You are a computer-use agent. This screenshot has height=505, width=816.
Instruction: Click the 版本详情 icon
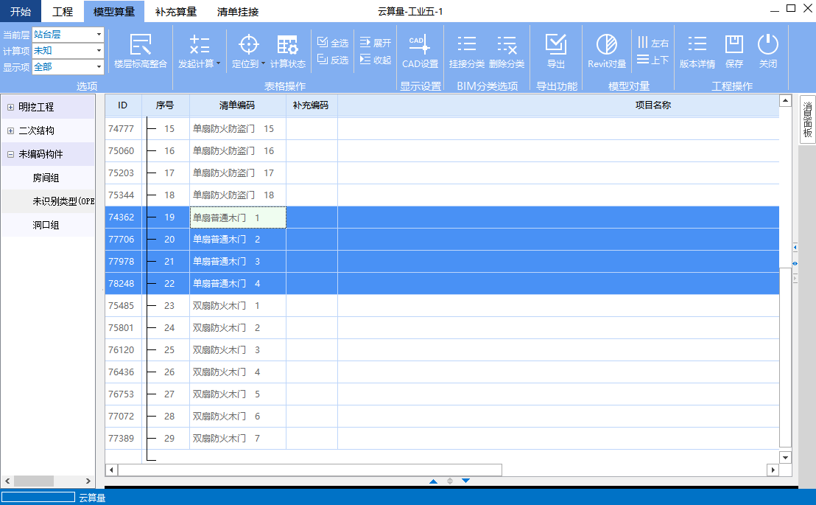pyautogui.click(x=697, y=46)
